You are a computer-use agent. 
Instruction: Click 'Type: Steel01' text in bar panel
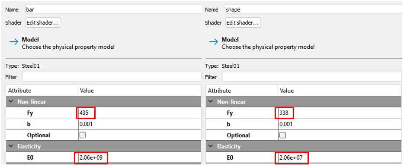tap(22, 66)
